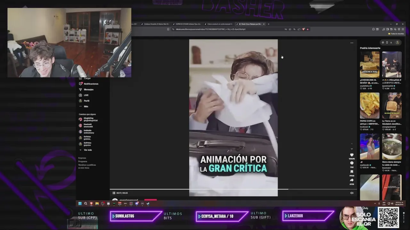
Task: Click the ESP language indicator in tray
Action: [384, 203]
